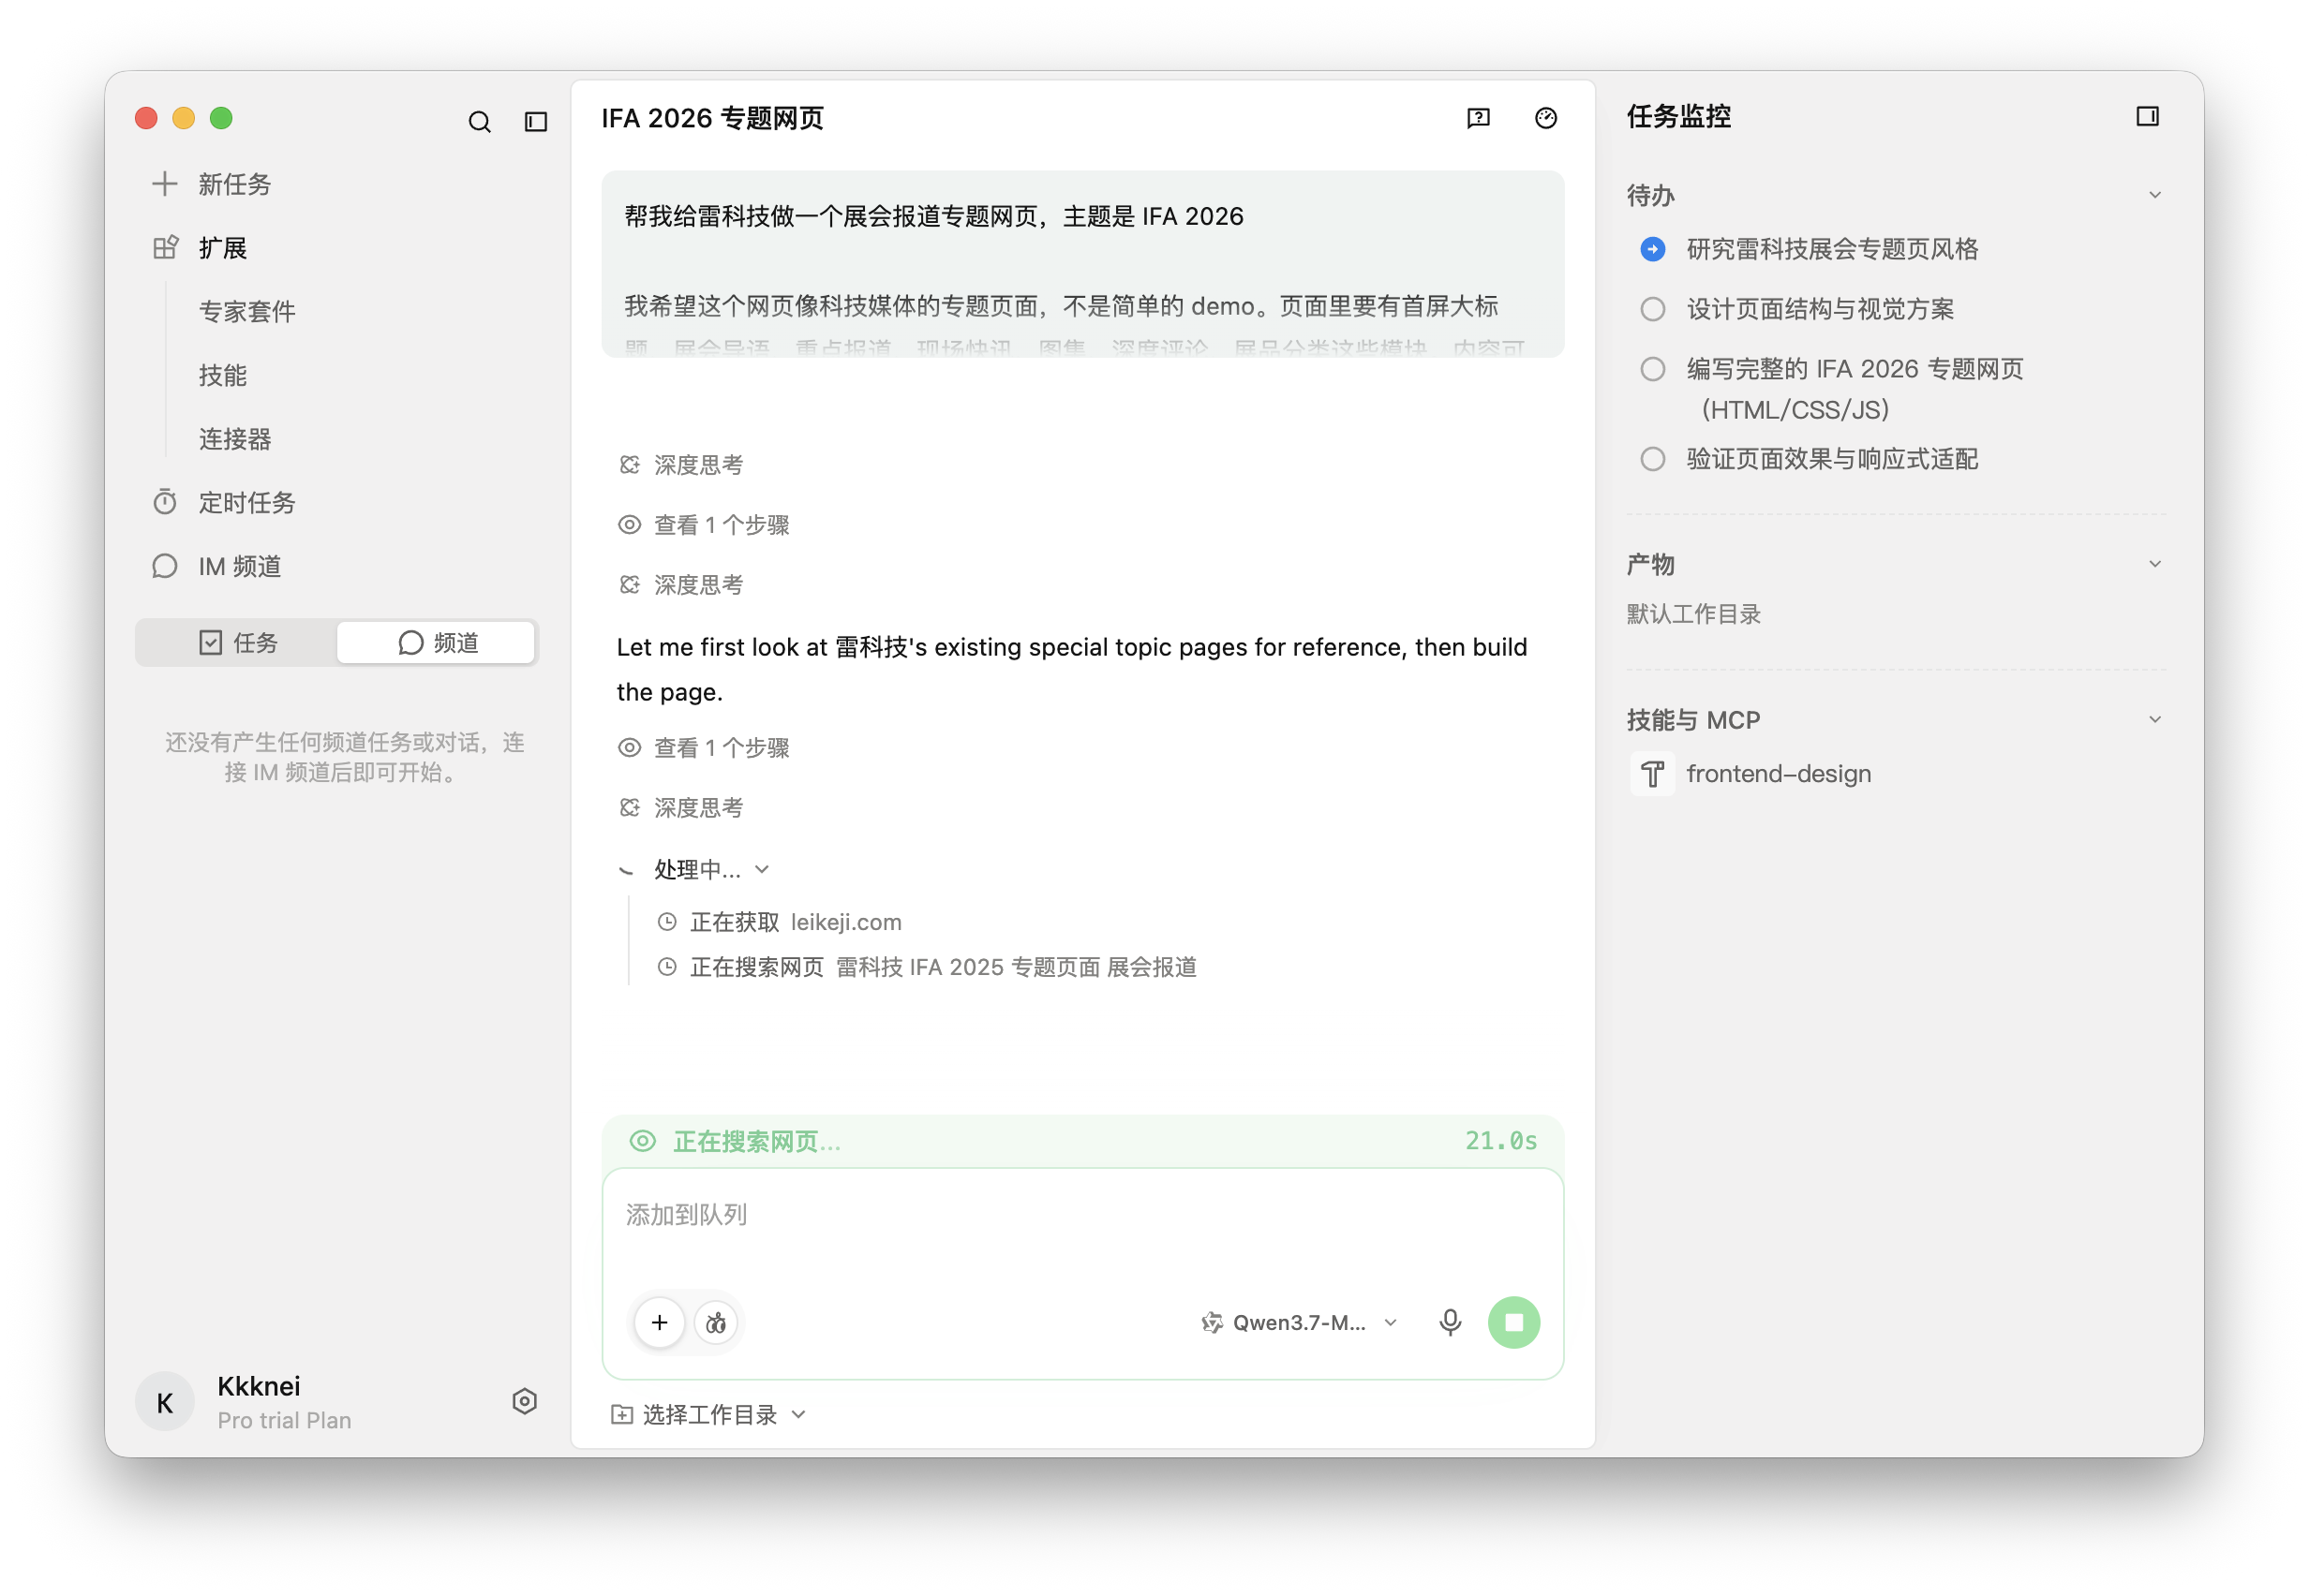Select the 编写完整的 IFA 2026 专题网页 radio
Screen dimensions: 2309x1596
1653,369
